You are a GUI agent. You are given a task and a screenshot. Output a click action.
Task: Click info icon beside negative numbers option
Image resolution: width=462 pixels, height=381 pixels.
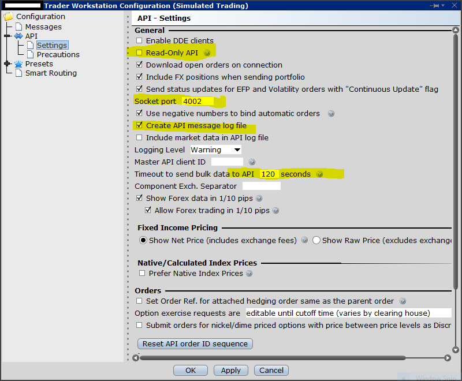(331, 114)
